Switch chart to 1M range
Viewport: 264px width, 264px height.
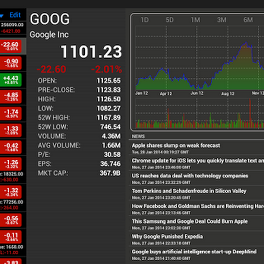[195, 20]
